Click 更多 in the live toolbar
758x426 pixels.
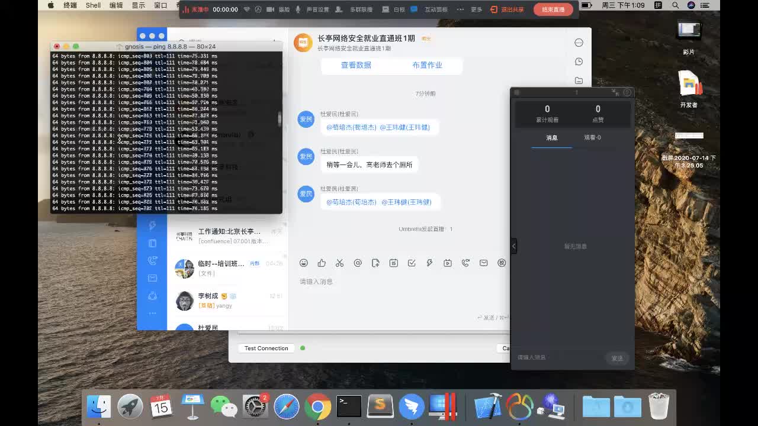(x=477, y=9)
